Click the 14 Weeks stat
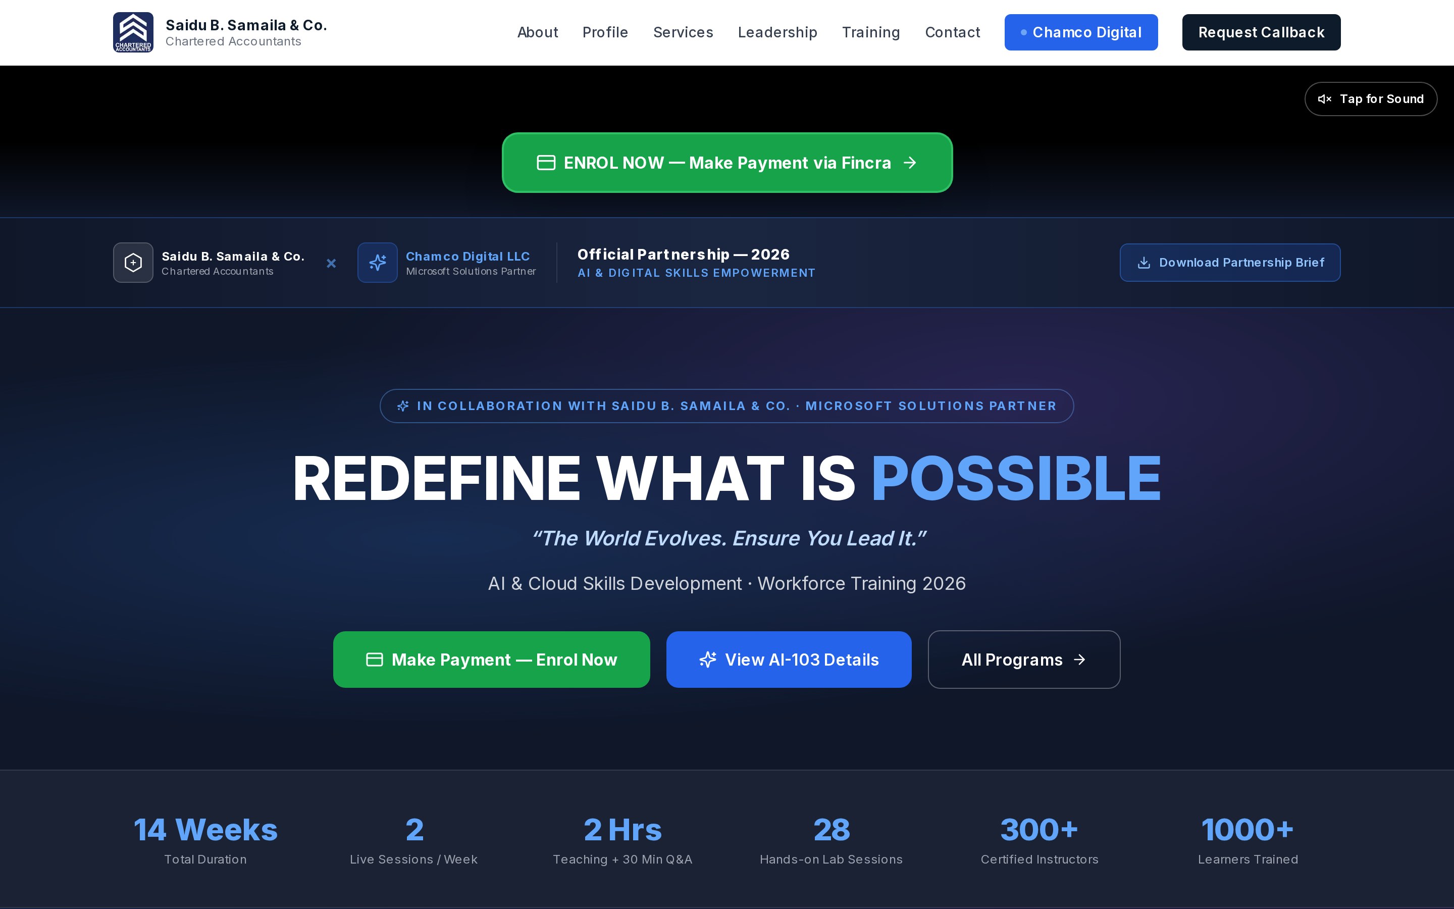Screen dimensions: 1454x909 [x=205, y=840]
